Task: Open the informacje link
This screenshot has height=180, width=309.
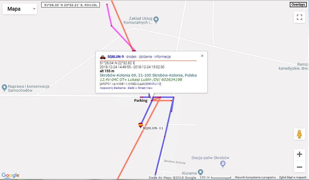Action: point(162,57)
